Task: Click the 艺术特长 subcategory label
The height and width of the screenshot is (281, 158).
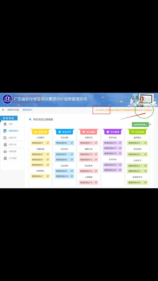Action: [112, 159]
